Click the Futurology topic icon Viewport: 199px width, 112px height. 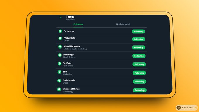(60, 55)
